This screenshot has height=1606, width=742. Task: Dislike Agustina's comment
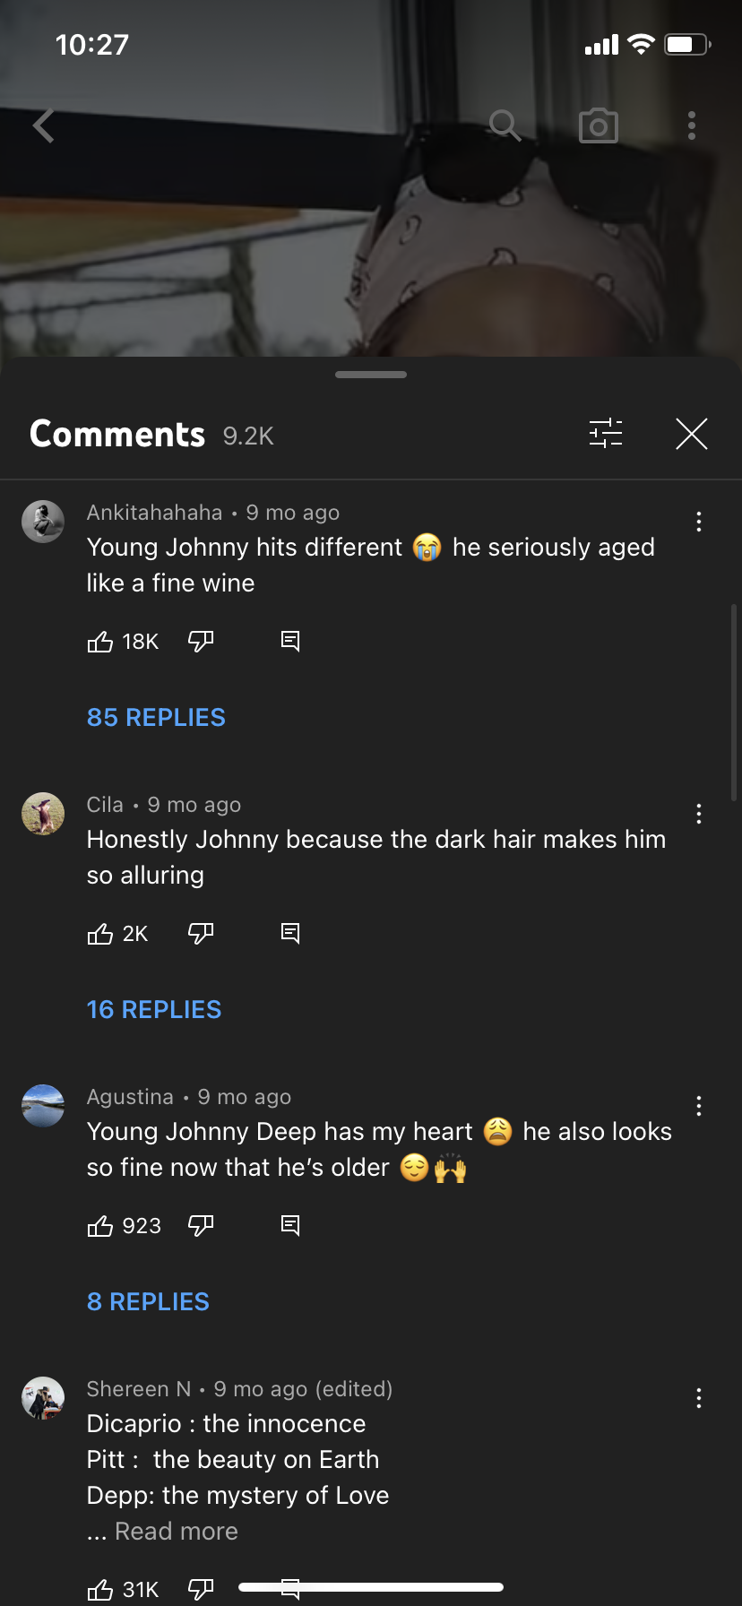coord(201,1226)
